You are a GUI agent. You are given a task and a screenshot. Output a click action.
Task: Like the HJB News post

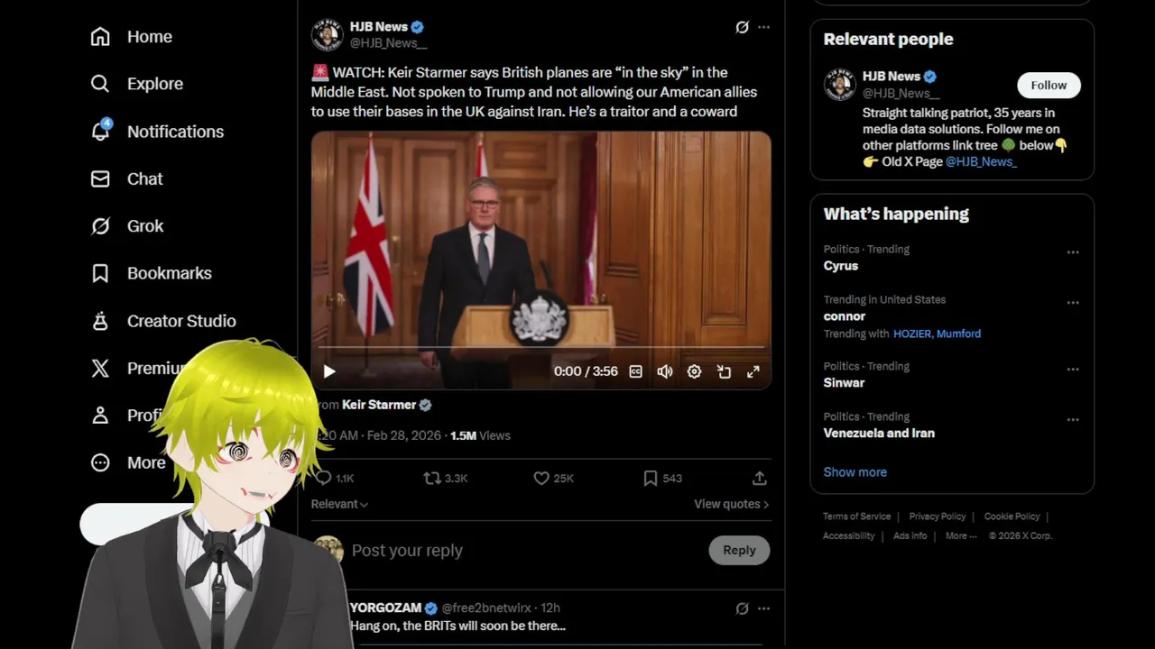click(x=553, y=479)
